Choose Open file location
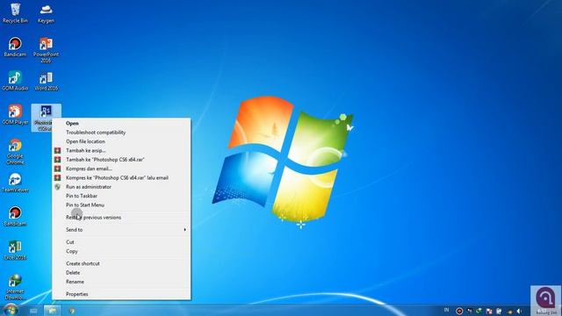562x316 pixels. point(121,141)
